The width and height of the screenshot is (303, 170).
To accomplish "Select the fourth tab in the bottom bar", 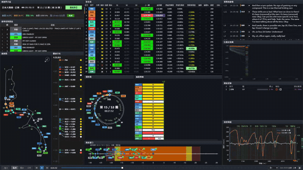I will click(29, 168).
